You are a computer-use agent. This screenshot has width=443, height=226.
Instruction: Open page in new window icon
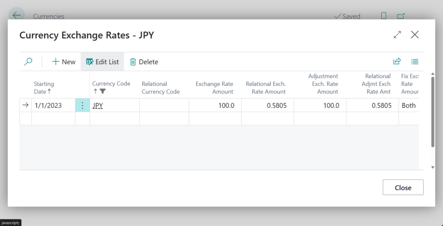[x=401, y=16]
